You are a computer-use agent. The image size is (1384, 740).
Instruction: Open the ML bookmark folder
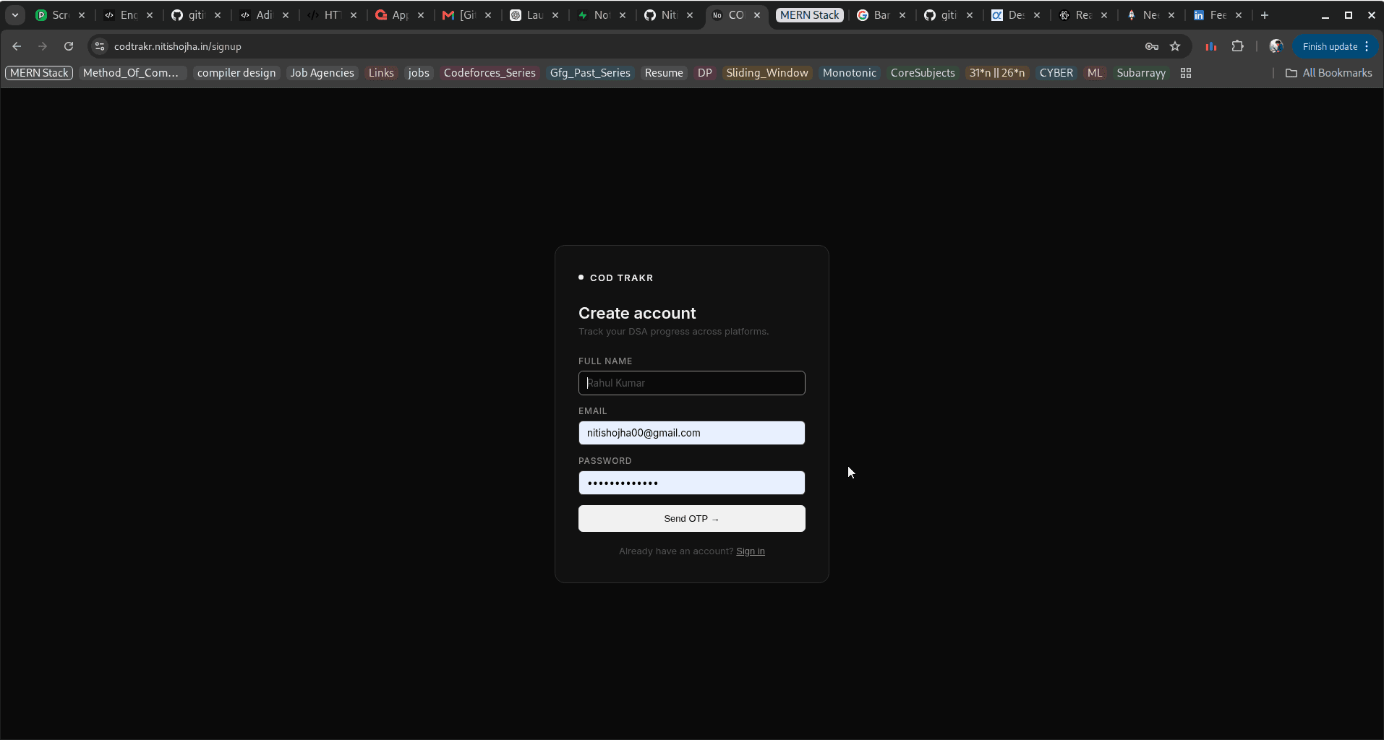pos(1095,73)
